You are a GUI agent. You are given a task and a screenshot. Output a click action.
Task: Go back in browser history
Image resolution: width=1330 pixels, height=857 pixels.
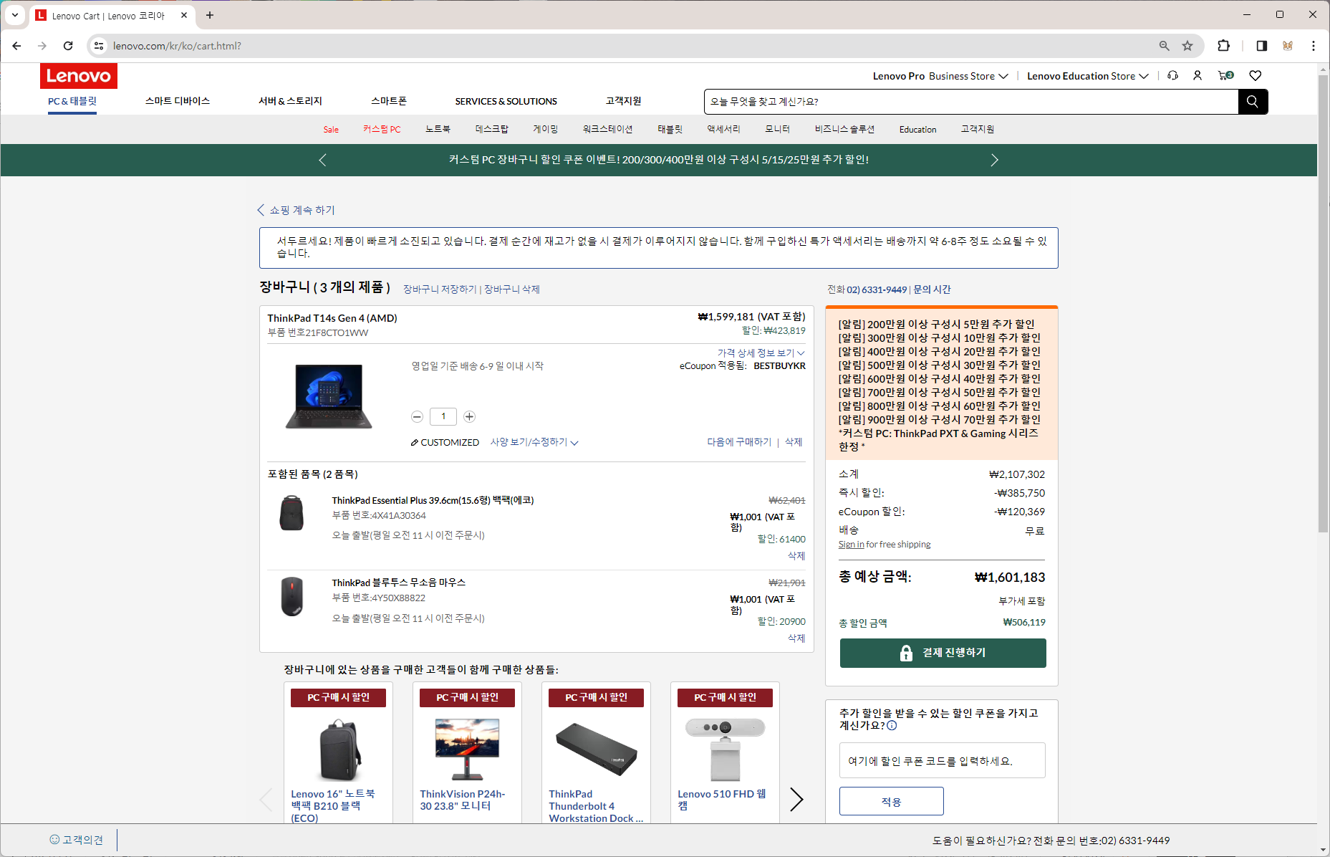click(x=16, y=46)
